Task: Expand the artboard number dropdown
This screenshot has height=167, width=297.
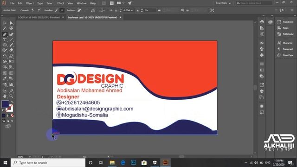Action: [52, 157]
